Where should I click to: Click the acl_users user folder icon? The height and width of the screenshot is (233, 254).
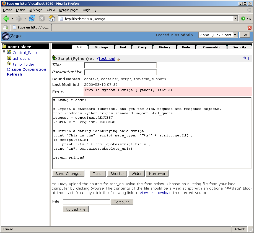tap(9, 58)
